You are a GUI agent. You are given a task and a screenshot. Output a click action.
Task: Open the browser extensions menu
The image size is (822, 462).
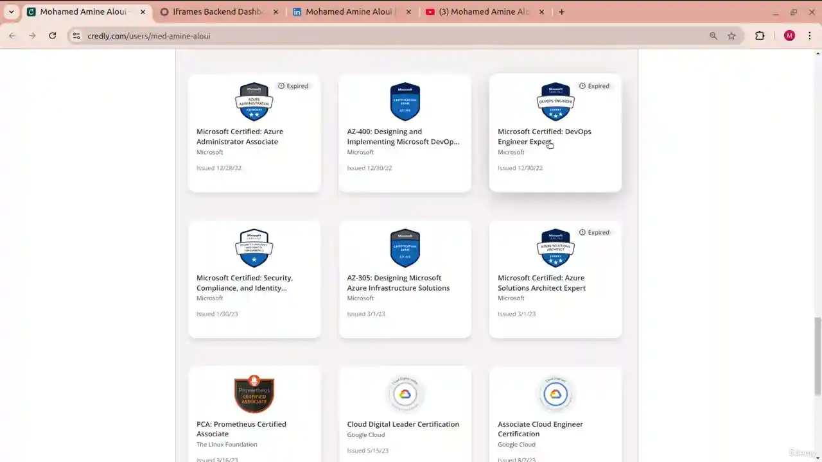[x=760, y=36]
